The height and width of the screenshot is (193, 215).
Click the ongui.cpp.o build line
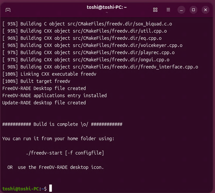(x=86, y=60)
